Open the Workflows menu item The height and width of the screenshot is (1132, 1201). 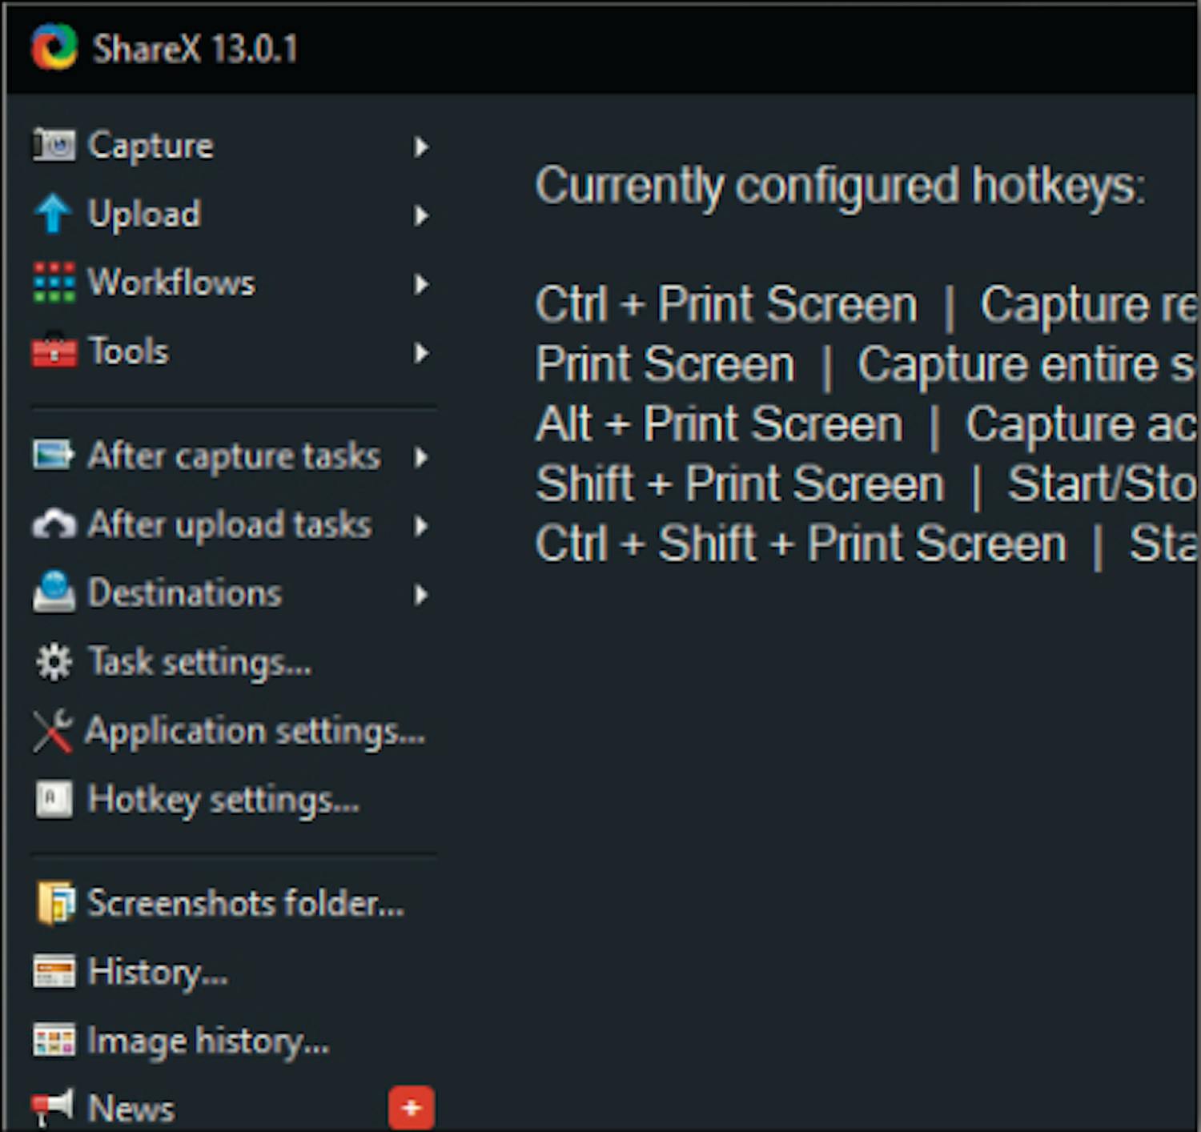(171, 283)
